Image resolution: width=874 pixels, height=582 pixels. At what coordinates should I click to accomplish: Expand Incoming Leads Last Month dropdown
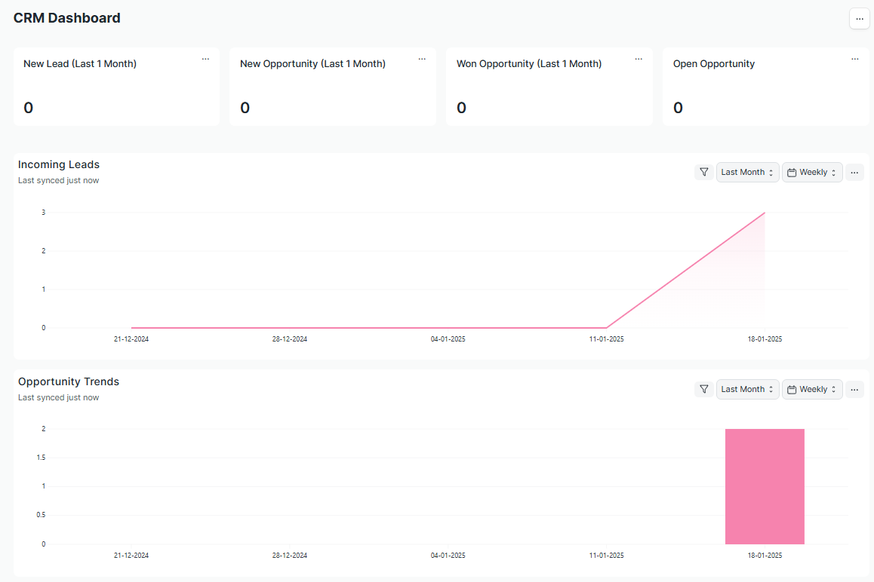point(747,173)
